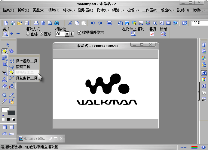Open brightness adjustment with the sun icon
Image resolution: width=208 pixels, height=150 pixels.
coord(155,23)
